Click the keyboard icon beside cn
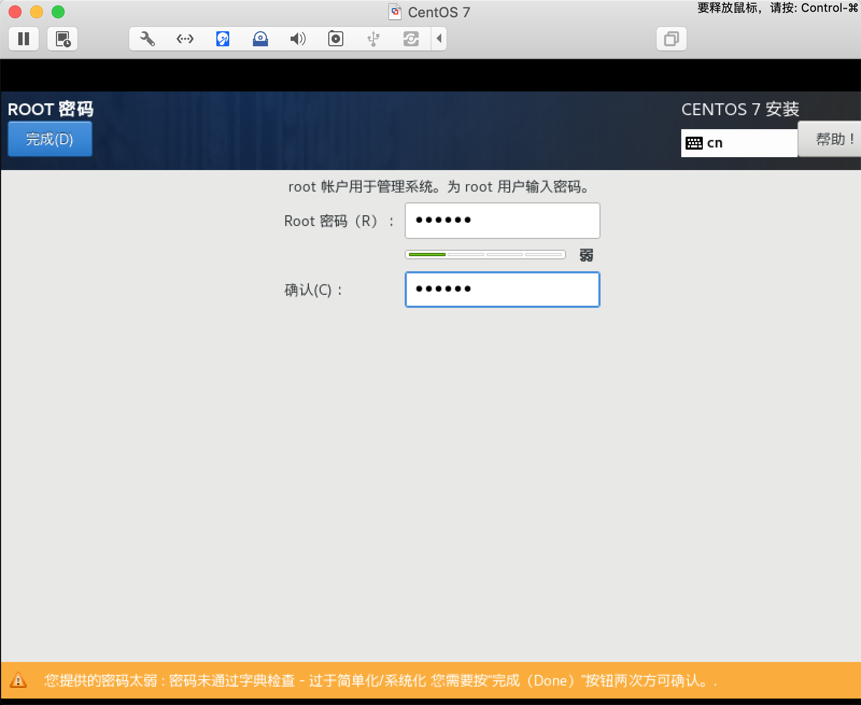This screenshot has width=861, height=705. (x=694, y=143)
